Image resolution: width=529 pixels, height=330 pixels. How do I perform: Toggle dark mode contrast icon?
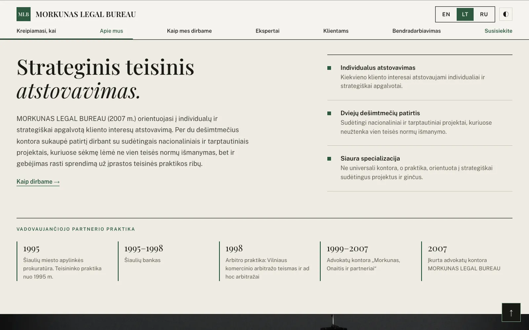pyautogui.click(x=506, y=14)
